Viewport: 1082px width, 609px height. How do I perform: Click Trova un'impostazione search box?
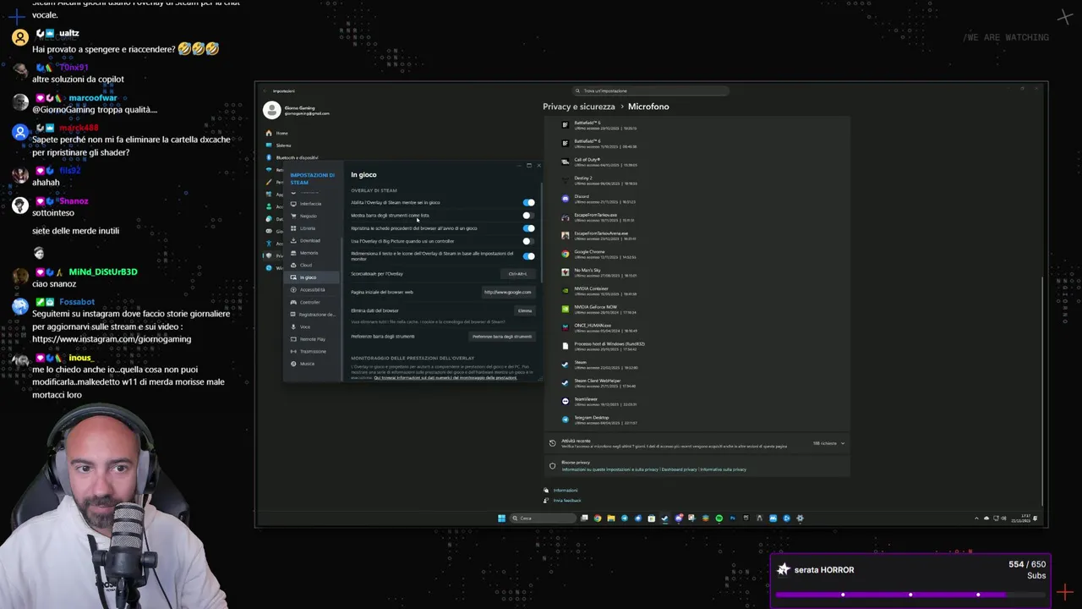tap(651, 91)
